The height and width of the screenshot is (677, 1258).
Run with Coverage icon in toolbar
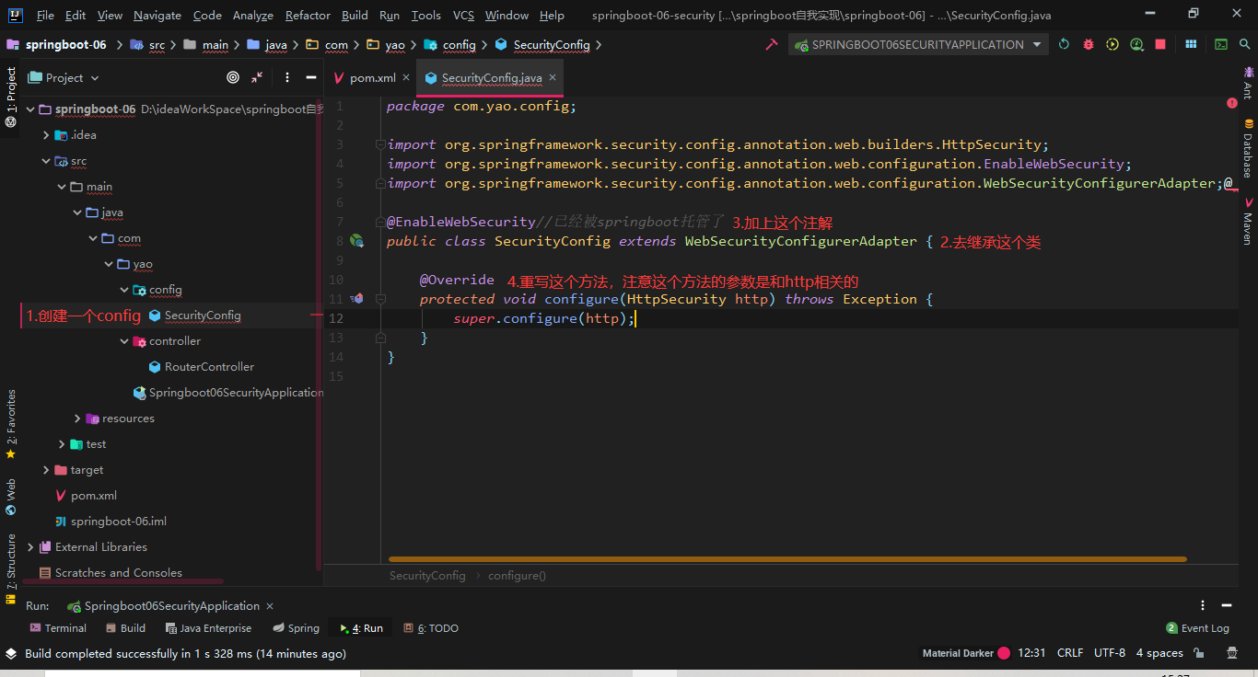1112,44
